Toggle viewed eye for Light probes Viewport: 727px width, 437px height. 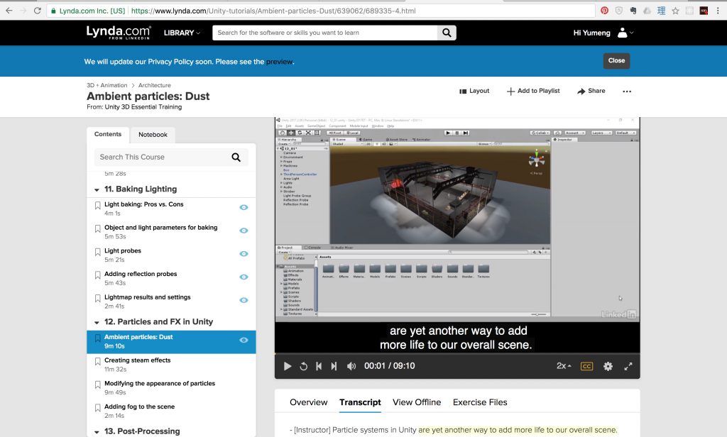244,253
